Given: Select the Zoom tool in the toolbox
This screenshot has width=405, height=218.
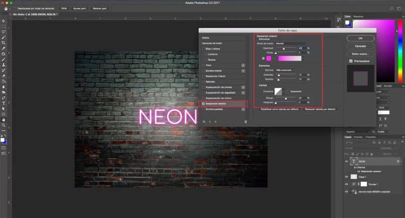Looking at the screenshot, I should click(x=4, y=125).
